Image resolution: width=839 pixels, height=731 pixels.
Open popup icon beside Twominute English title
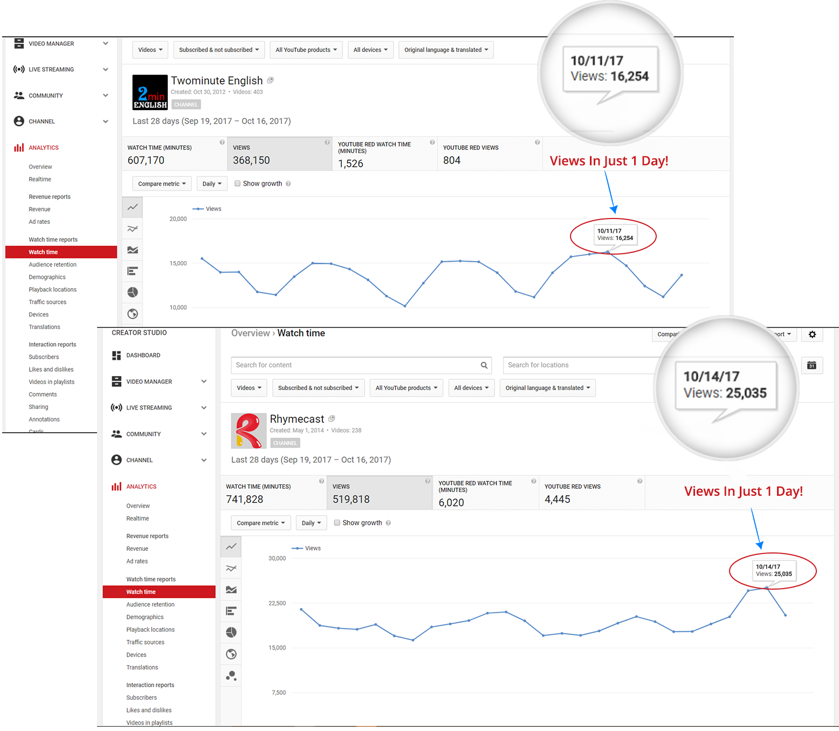(270, 80)
